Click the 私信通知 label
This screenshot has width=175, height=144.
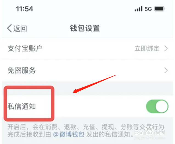[22, 106]
